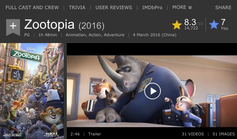Open release date 4 March 2016 (China)

155,35
